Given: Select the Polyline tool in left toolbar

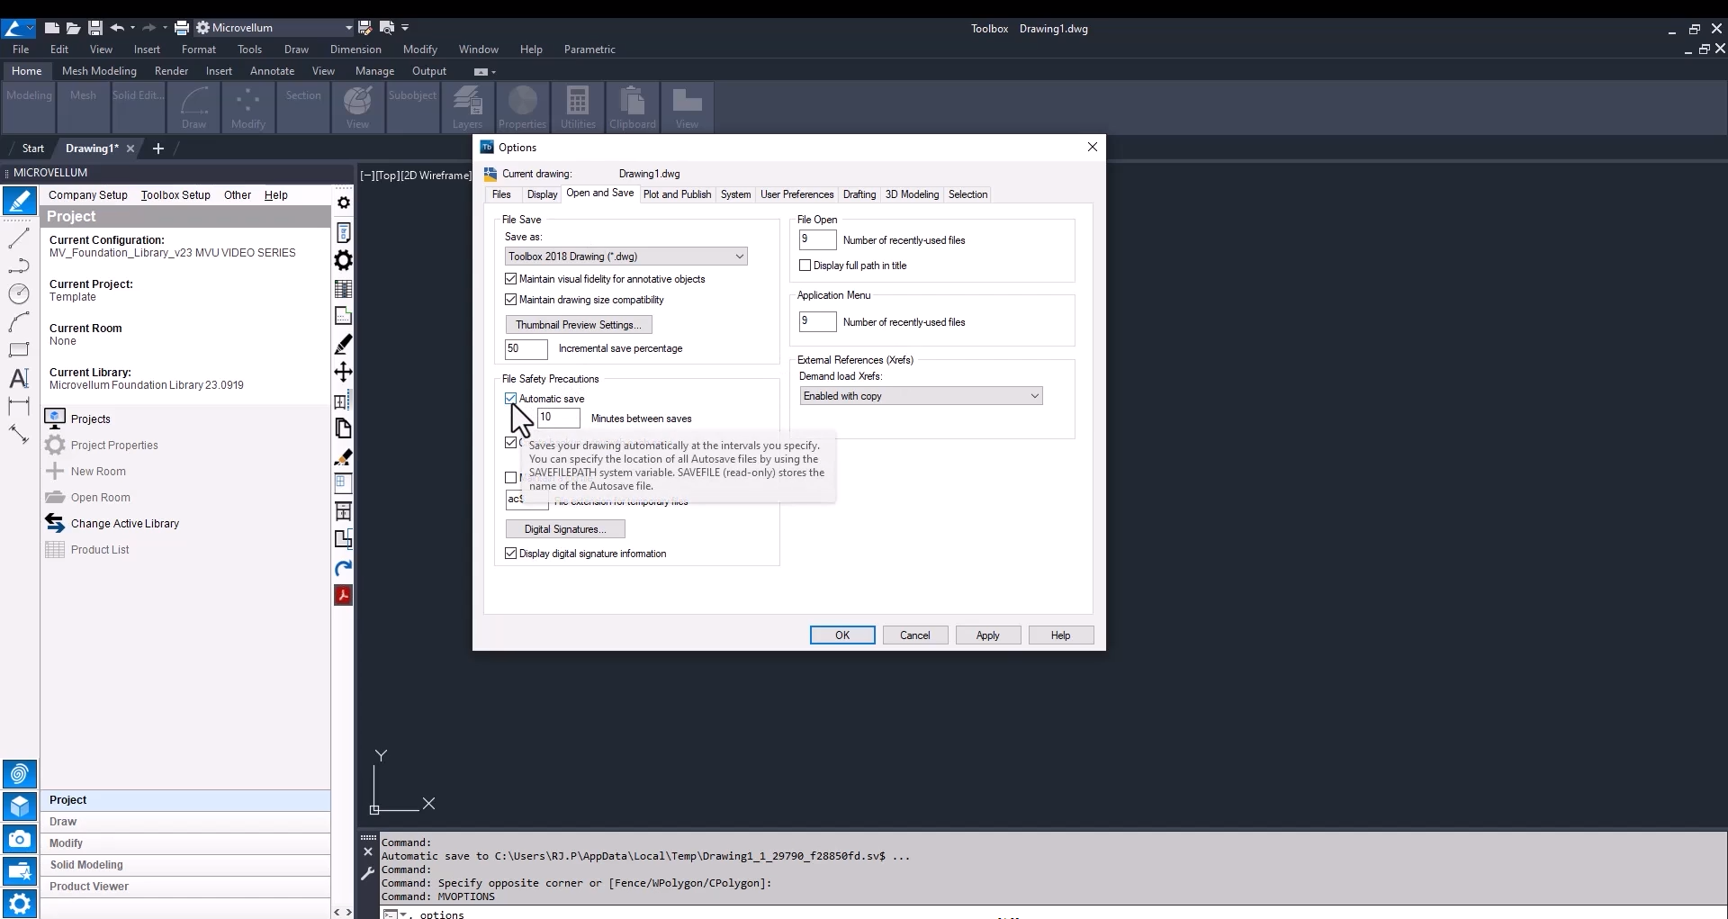Looking at the screenshot, I should point(19,266).
